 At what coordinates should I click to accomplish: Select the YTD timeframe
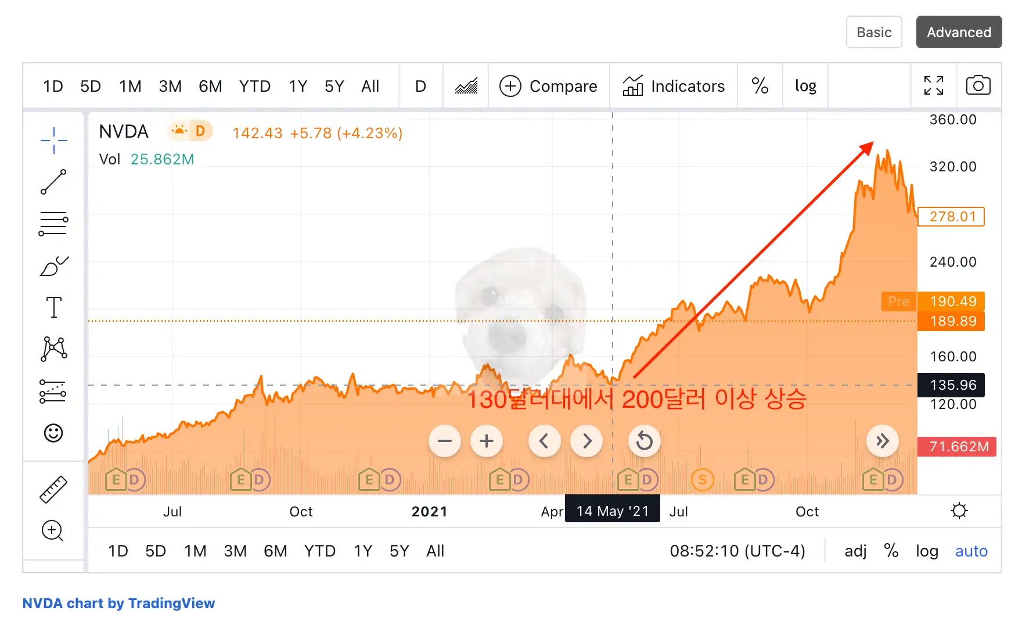[x=254, y=85]
